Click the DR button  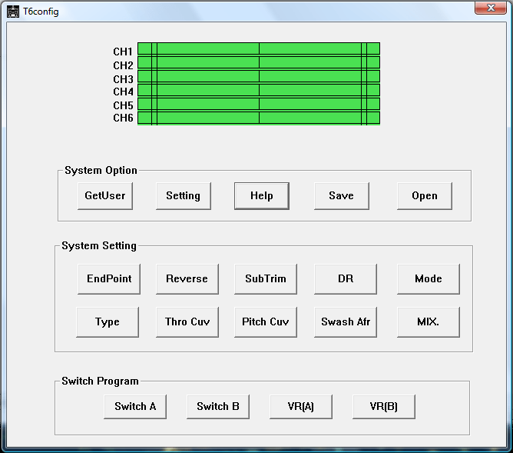(346, 279)
